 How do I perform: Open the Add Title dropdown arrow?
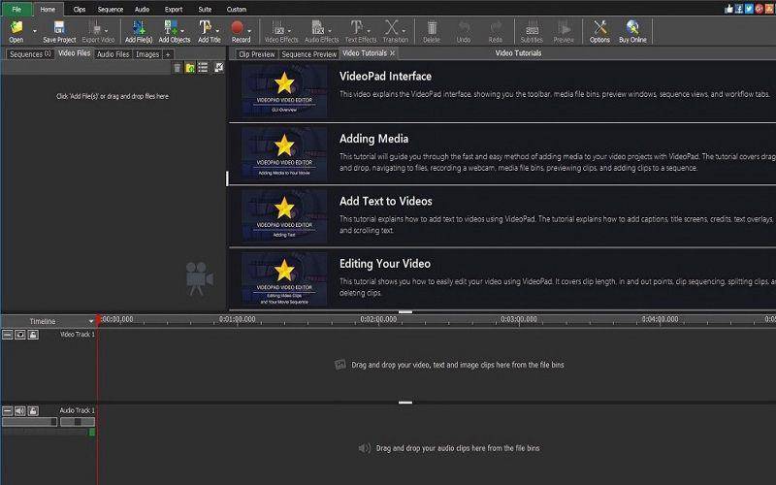(217, 31)
